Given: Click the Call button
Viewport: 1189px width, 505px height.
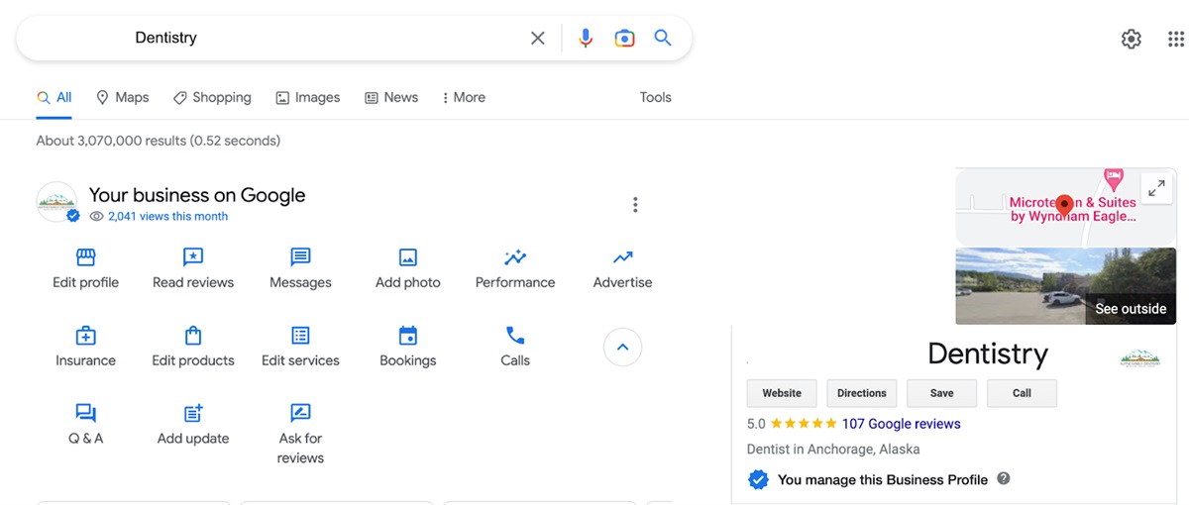Looking at the screenshot, I should (x=1022, y=393).
